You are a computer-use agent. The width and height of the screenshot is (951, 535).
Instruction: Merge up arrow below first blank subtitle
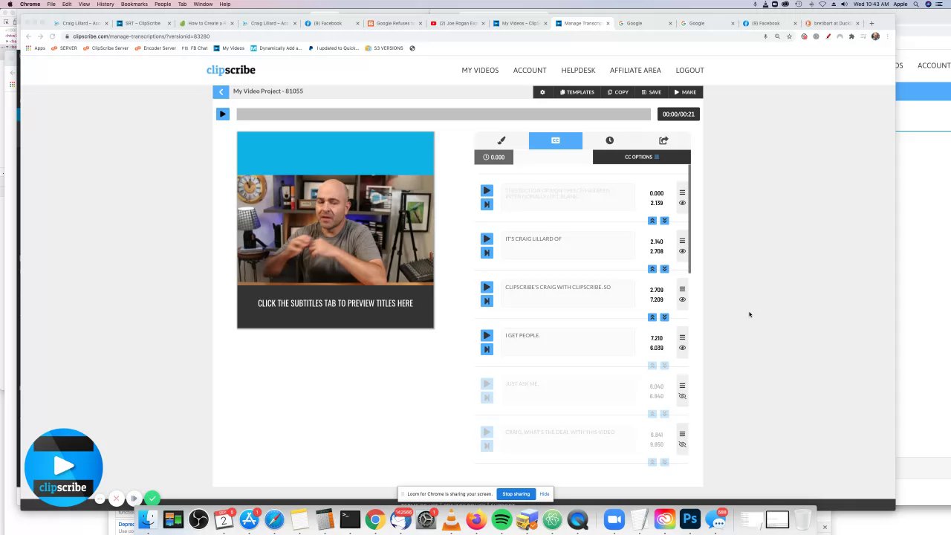652,221
